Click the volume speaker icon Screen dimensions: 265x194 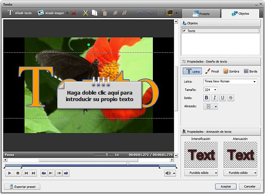[x=168, y=173]
